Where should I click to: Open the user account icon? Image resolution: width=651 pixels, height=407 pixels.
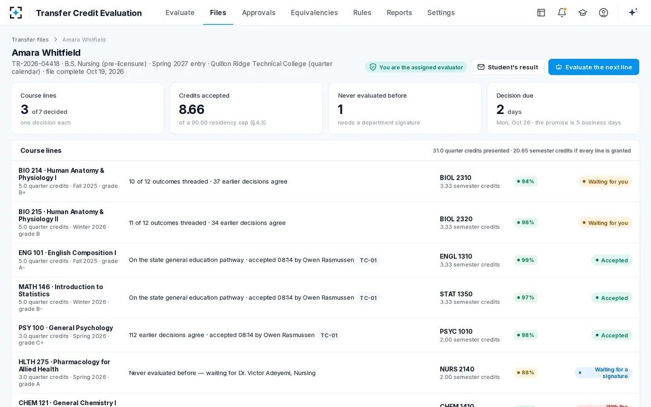coord(604,13)
